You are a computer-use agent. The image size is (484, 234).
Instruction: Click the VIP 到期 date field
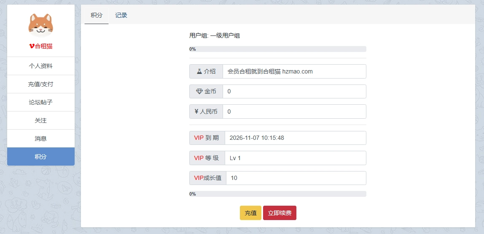tap(295, 138)
